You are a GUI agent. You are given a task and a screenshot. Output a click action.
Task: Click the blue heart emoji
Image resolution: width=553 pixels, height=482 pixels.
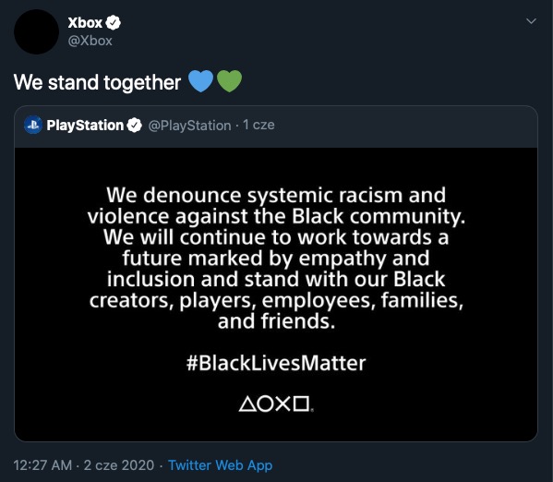[x=200, y=81]
